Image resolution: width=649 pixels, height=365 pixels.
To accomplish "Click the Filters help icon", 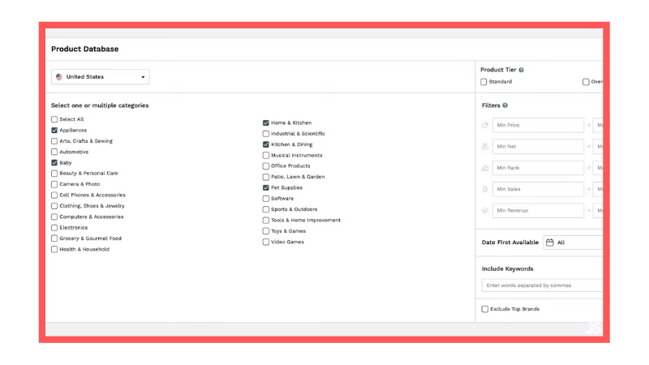I will (505, 105).
